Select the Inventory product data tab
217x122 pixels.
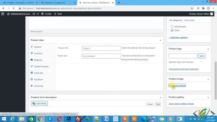pos(38,54)
